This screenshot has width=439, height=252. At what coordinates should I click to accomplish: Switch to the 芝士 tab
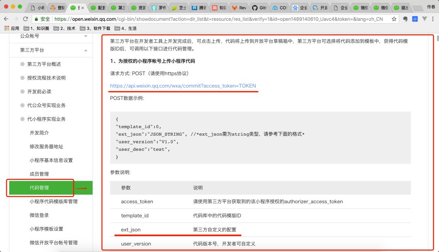178,8
